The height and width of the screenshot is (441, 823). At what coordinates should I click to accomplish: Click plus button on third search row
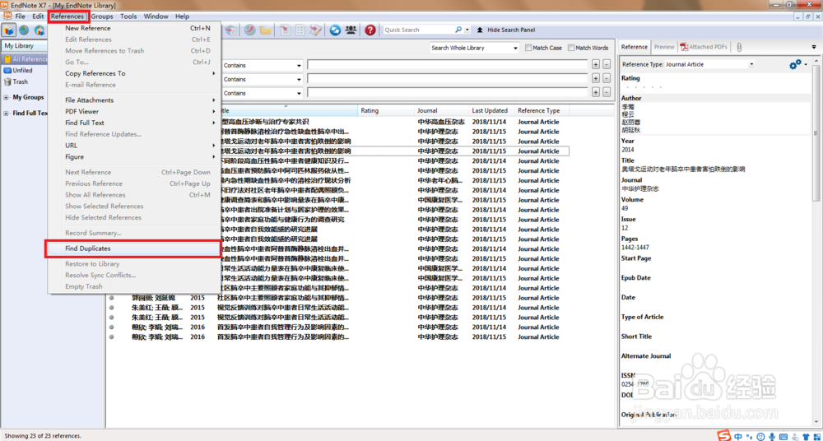click(596, 92)
